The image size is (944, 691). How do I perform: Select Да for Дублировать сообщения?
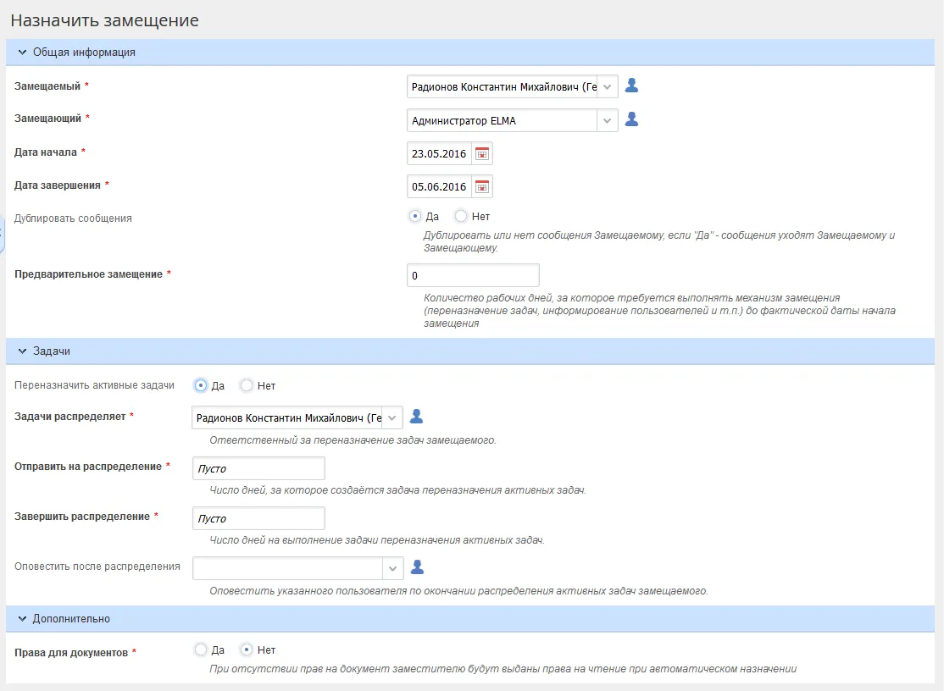coord(415,216)
